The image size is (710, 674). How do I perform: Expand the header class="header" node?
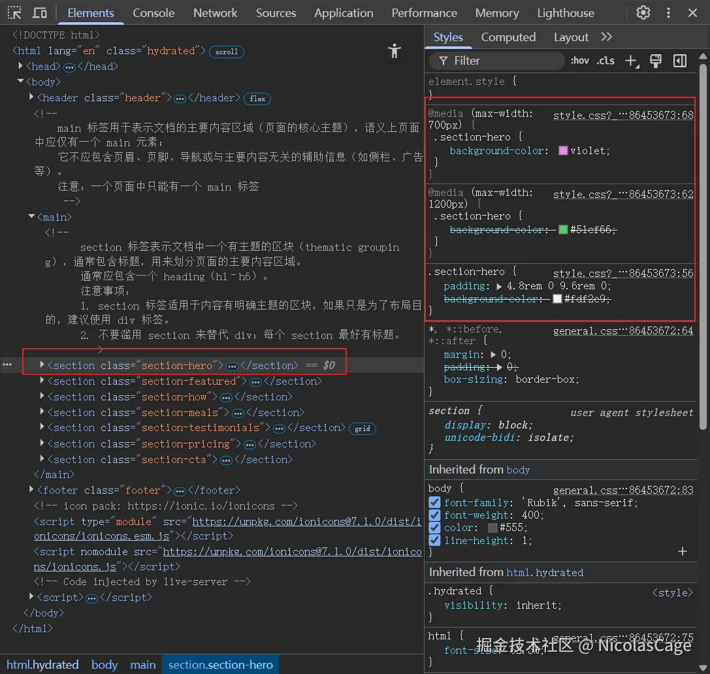tap(31, 97)
